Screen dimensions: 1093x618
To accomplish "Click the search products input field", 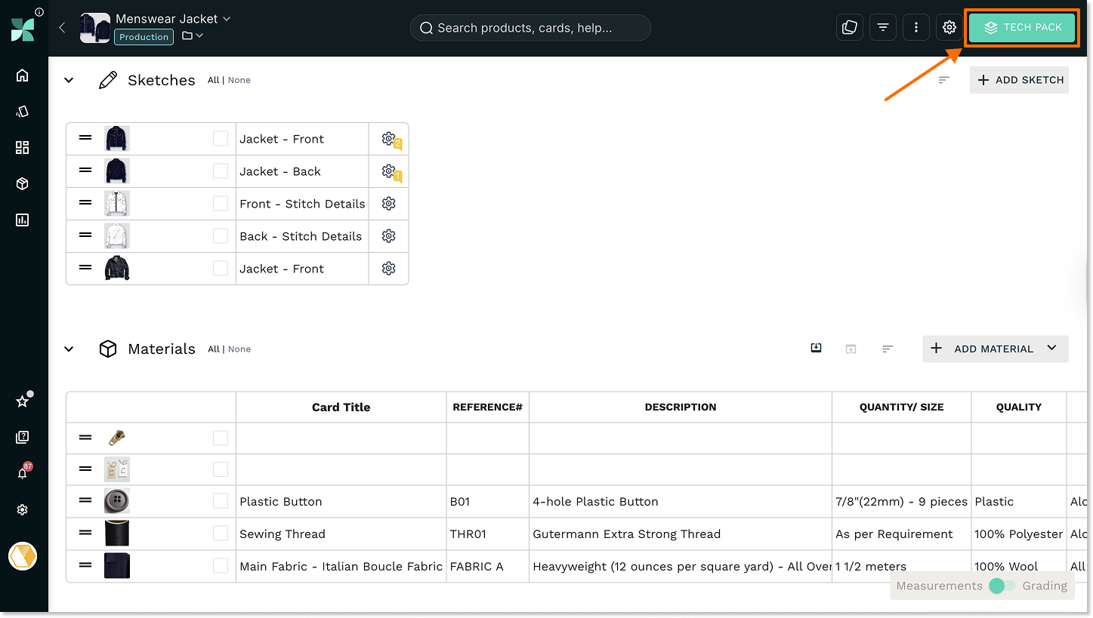I will (530, 28).
